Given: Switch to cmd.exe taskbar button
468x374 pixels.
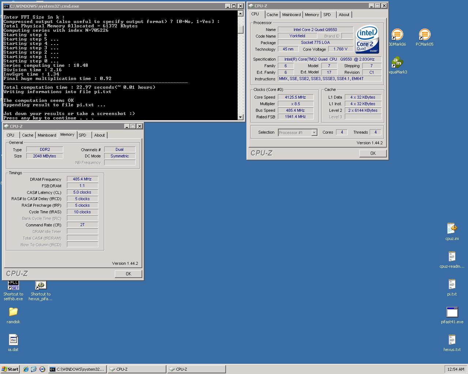Looking at the screenshot, I should [78, 369].
